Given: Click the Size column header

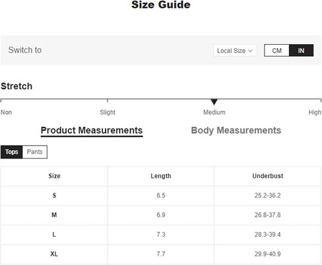Looking at the screenshot, I should (x=54, y=176).
